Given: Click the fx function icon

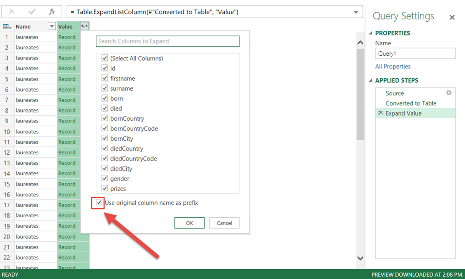Looking at the screenshot, I should click(x=52, y=12).
